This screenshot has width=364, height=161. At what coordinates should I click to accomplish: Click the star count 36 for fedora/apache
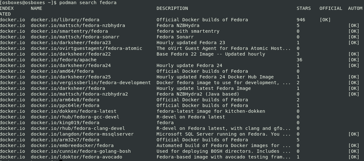click(300, 60)
